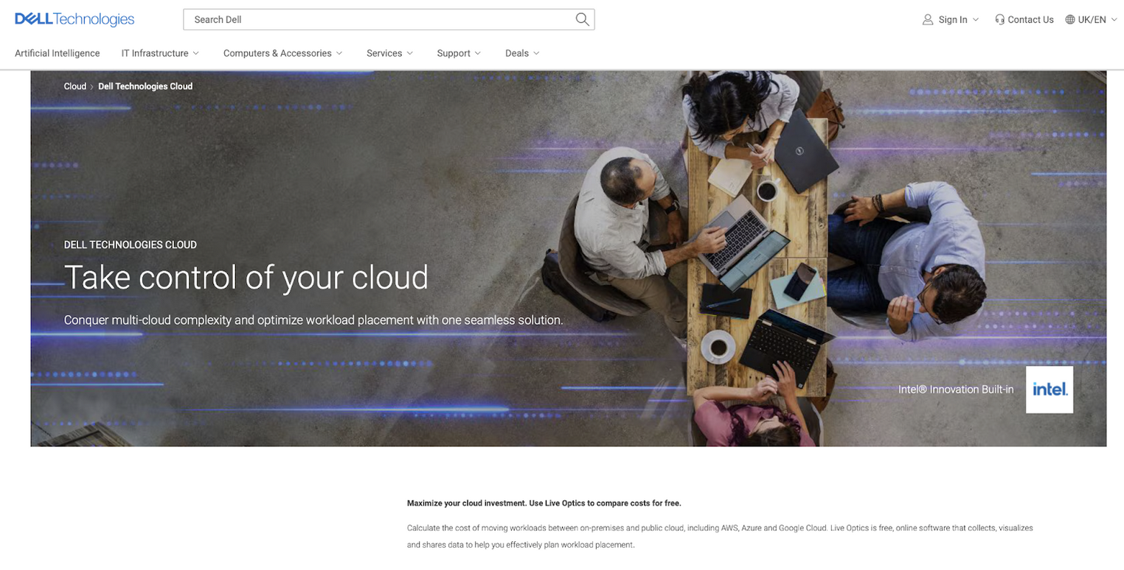Focus the Search Dell input field
Viewport: 1124px width, 570px height.
tap(376, 20)
